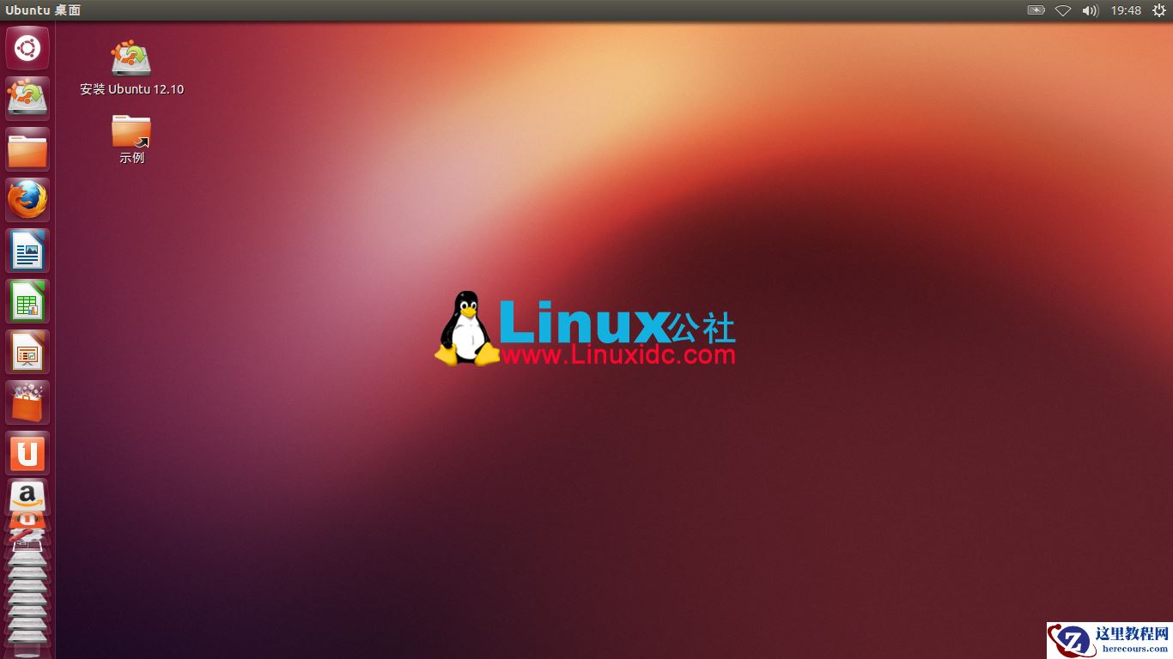The width and height of the screenshot is (1173, 659).
Task: Launch Install Ubuntu 12.10 from the launcher
Action: pos(27,99)
